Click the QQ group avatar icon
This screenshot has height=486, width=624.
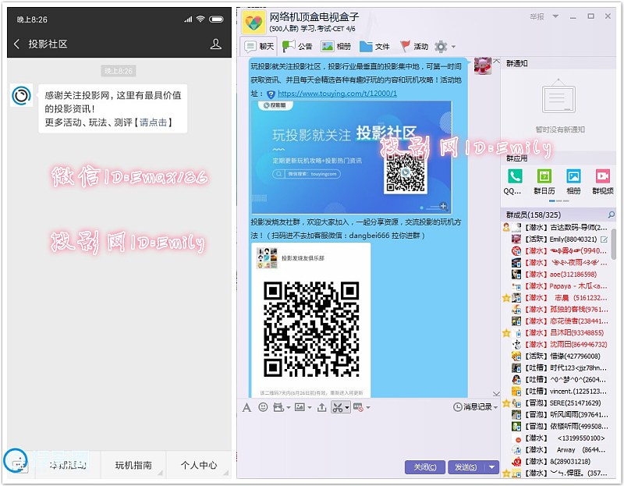tap(253, 22)
